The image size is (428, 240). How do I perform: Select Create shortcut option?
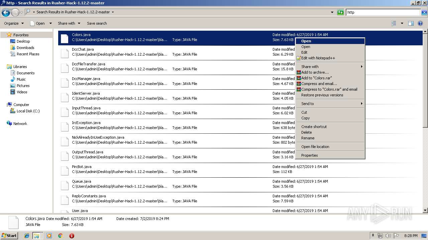[x=330, y=127]
